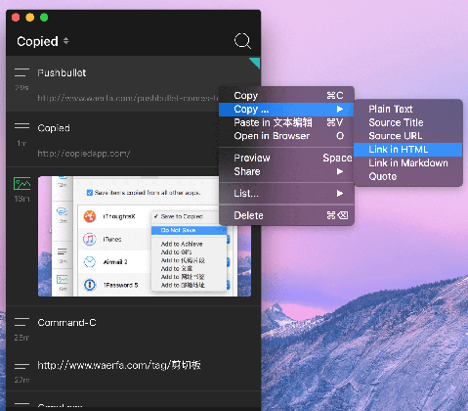Click the lines icon beside waerfa tag URL

pyautogui.click(x=21, y=367)
